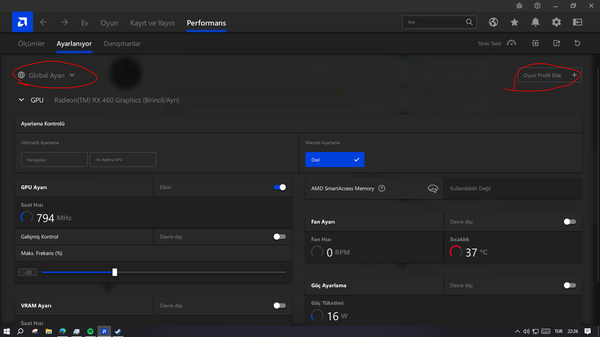Open the Global Ayarı profile dropdown

[x=46, y=75]
